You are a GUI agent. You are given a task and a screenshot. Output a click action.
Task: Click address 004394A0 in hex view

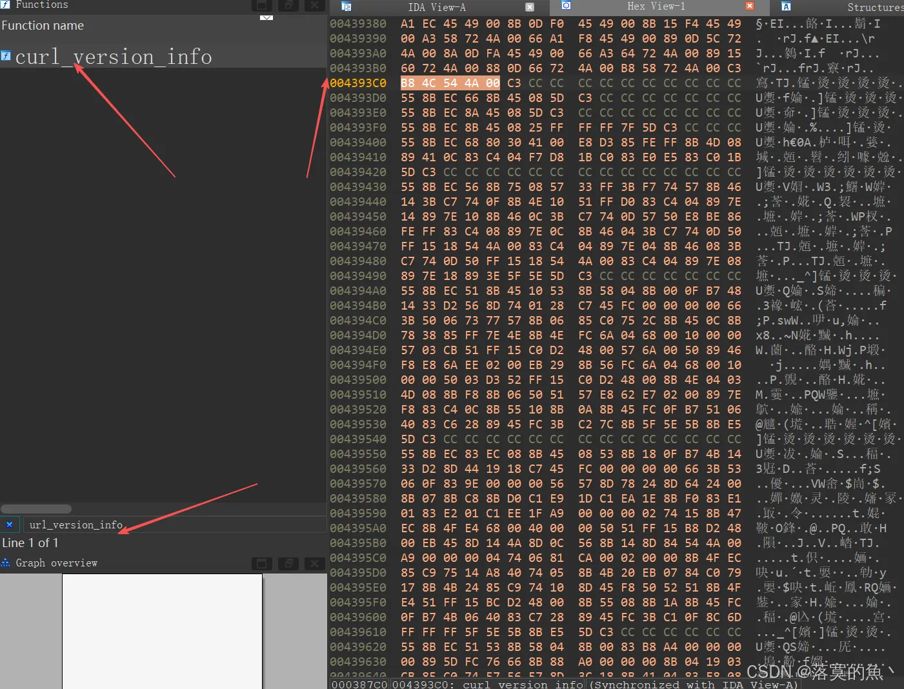[358, 291]
